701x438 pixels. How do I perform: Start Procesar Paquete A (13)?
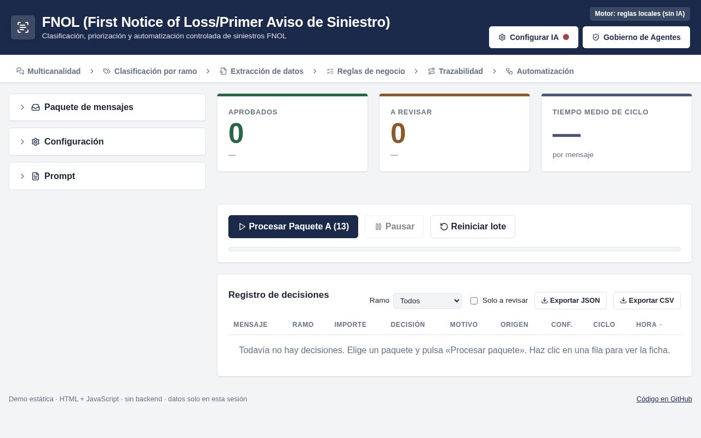click(x=293, y=227)
